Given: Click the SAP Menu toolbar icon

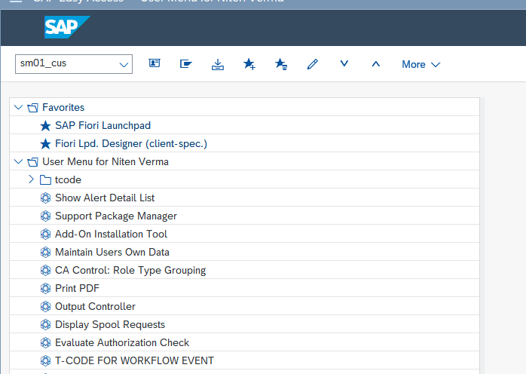Looking at the screenshot, I should point(186,64).
